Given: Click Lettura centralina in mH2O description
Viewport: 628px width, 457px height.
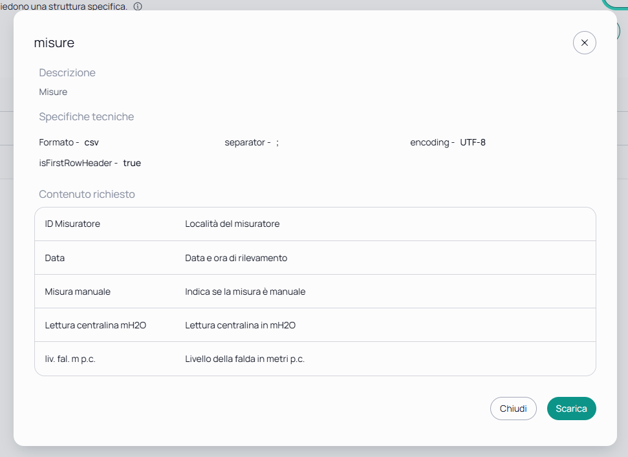Looking at the screenshot, I should tap(241, 325).
